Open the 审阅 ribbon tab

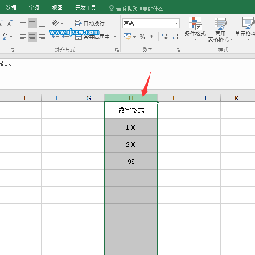pos(34,8)
